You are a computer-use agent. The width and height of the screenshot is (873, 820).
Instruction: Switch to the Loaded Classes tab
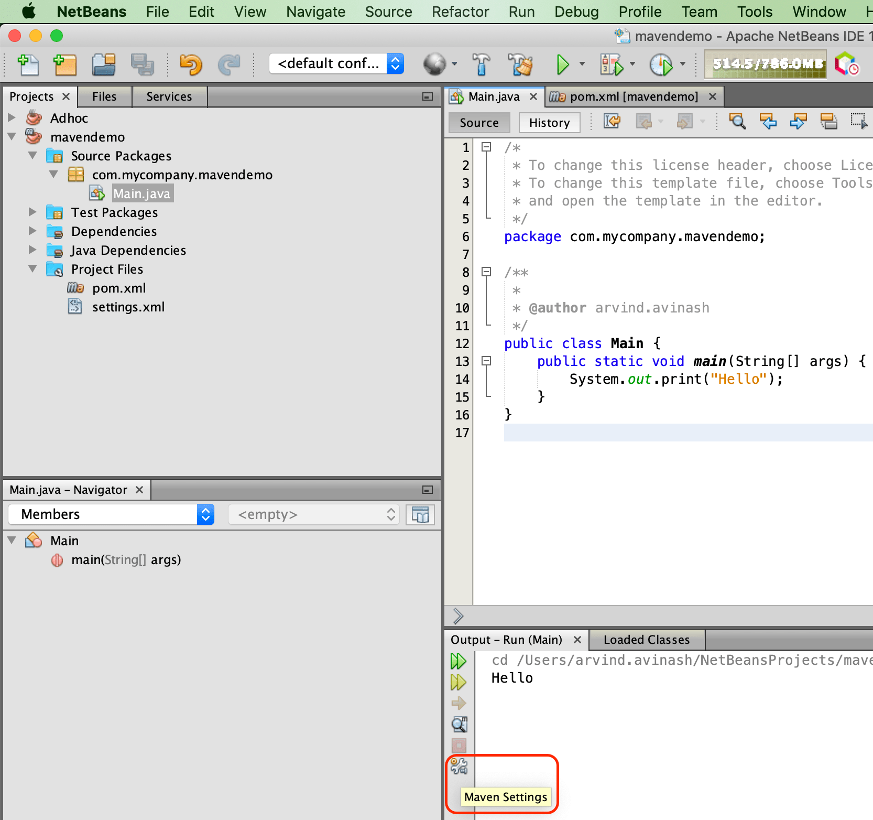[647, 640]
